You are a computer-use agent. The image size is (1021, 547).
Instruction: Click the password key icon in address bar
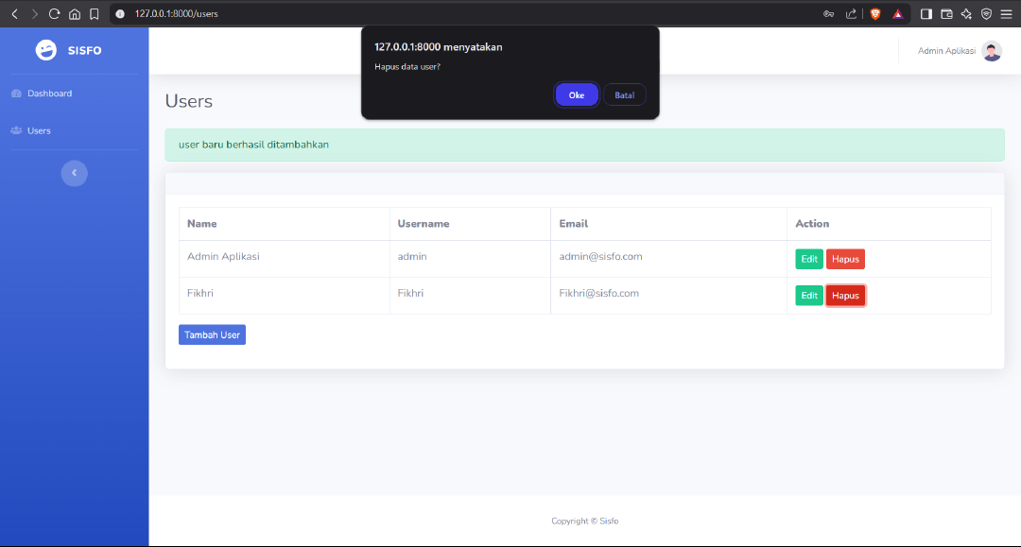click(828, 14)
